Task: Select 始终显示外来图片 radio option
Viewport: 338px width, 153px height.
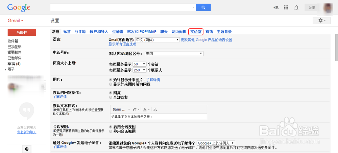Action: point(111,80)
